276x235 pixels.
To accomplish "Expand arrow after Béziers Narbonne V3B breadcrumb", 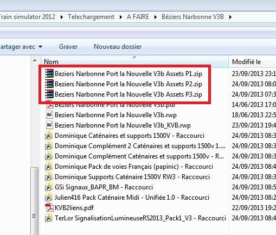I will (x=230, y=17).
